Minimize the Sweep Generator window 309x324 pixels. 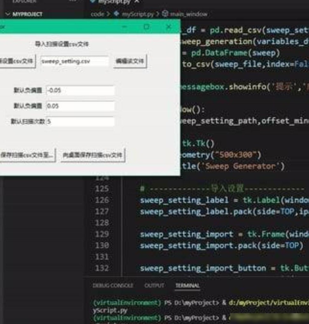124,27
